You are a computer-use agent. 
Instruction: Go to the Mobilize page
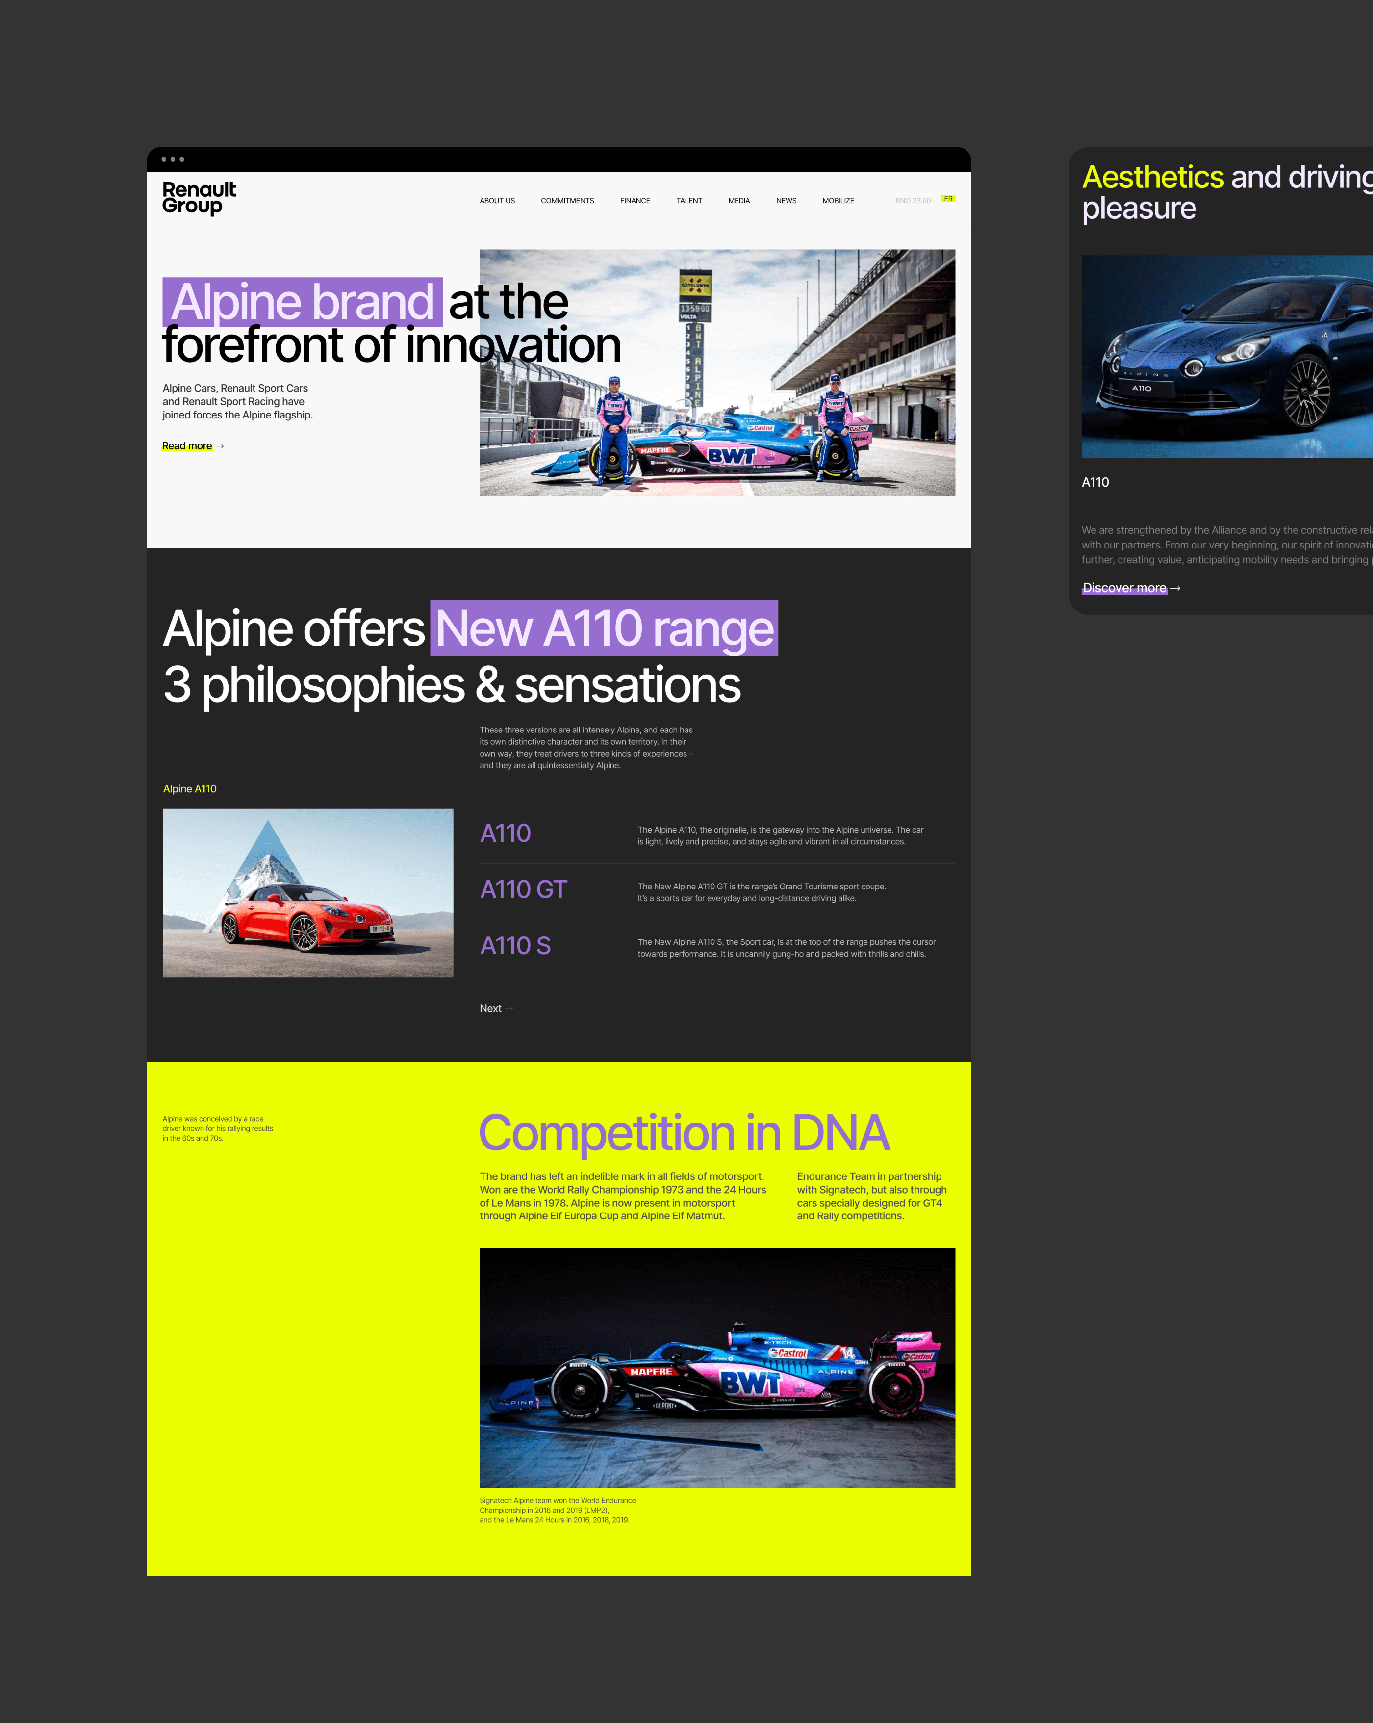(x=838, y=201)
